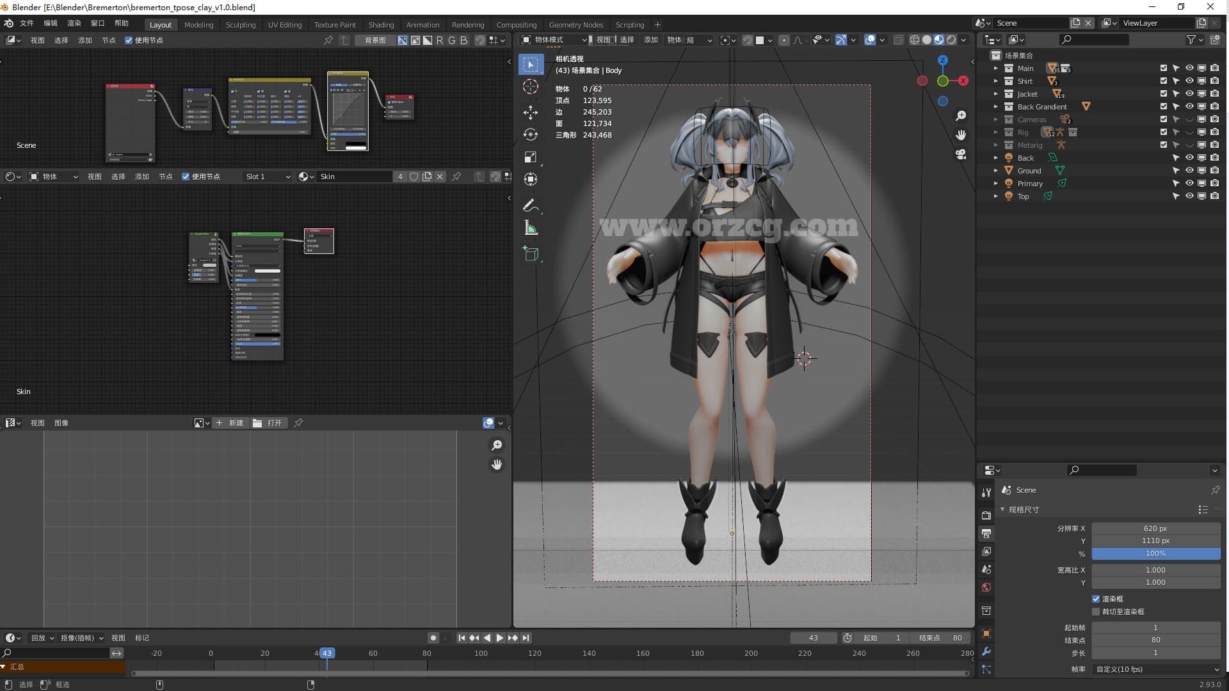The image size is (1229, 691).
Task: Open the File menu in the top bar
Action: [x=27, y=23]
